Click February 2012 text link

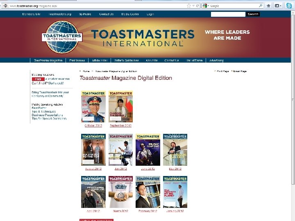tap(147, 211)
